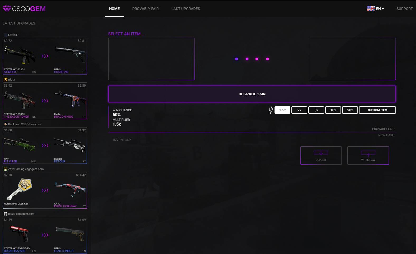
Task: Click the Withdraw arrow icon button
Action: click(x=368, y=156)
